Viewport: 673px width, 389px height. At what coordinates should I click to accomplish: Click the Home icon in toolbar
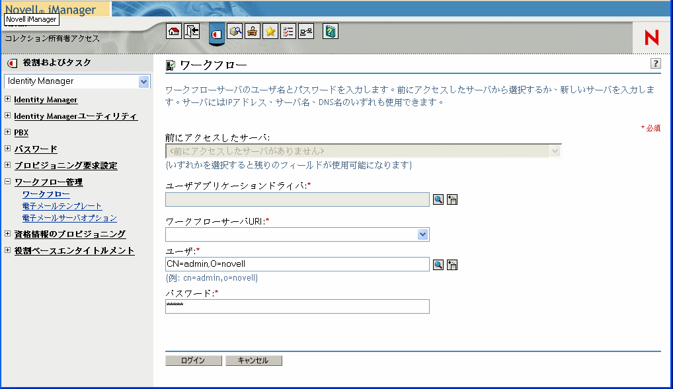point(174,32)
